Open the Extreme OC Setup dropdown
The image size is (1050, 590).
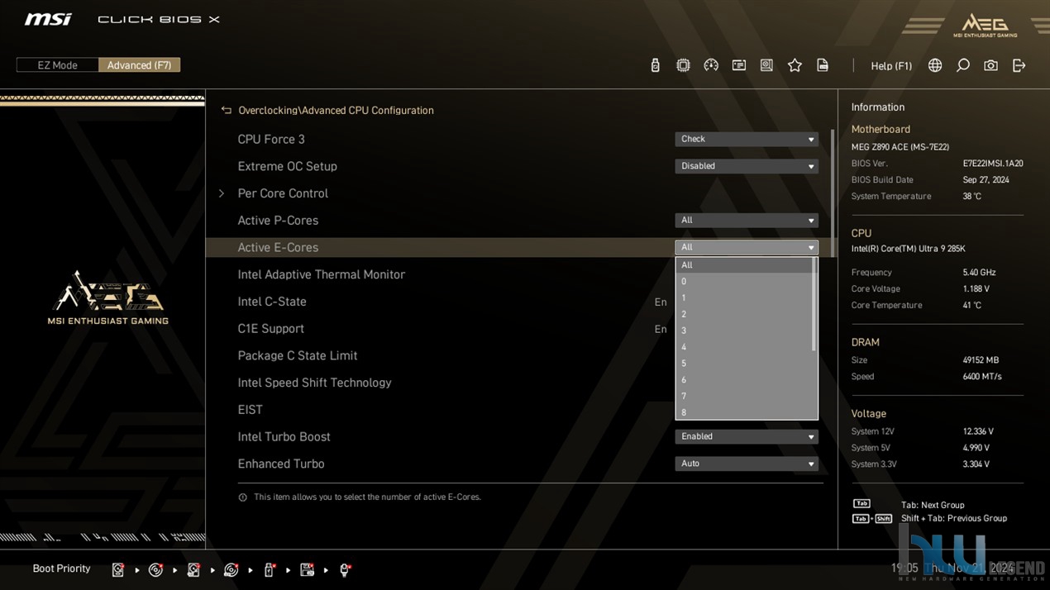coord(747,166)
